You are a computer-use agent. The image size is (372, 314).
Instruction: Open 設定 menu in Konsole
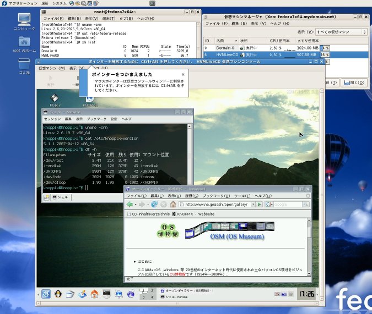point(114,119)
